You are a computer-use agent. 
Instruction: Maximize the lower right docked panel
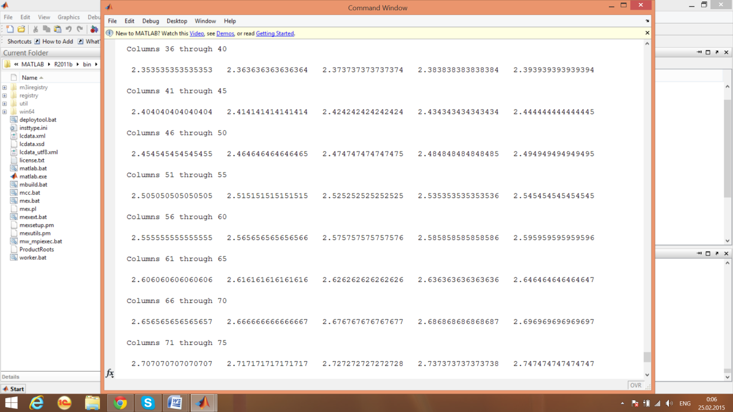708,253
